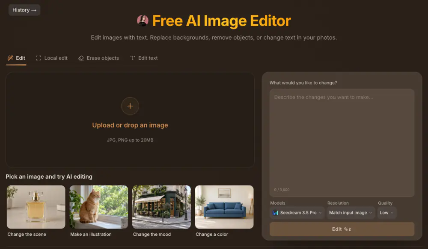
Task: Click the T icon for Edit text
Action: 133,58
